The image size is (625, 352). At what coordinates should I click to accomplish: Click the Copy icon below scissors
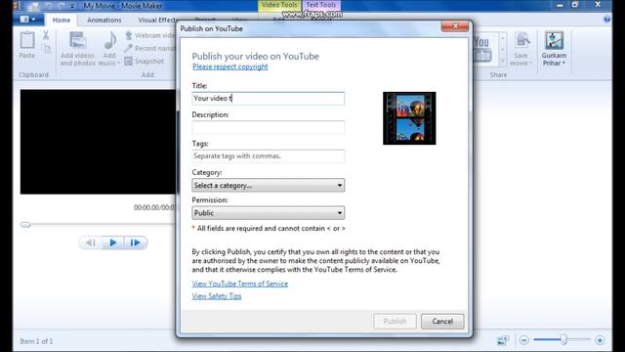click(x=46, y=49)
